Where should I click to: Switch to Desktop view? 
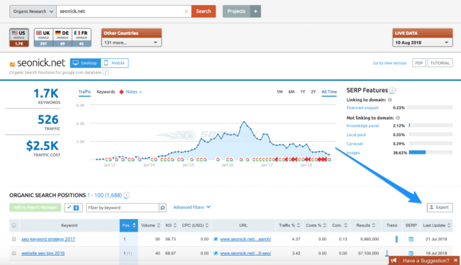pyautogui.click(x=85, y=63)
